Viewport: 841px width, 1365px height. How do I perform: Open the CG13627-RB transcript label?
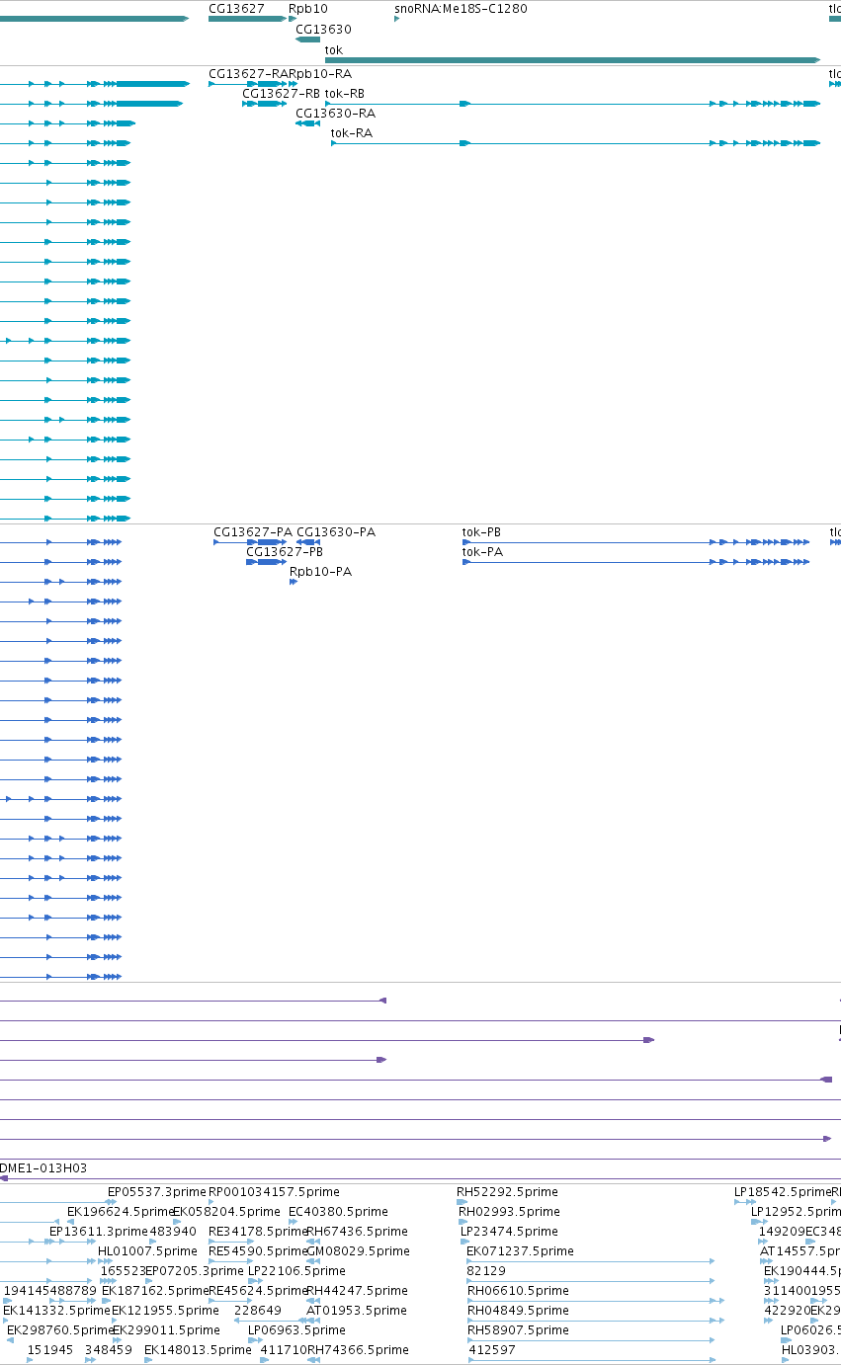click(x=282, y=93)
